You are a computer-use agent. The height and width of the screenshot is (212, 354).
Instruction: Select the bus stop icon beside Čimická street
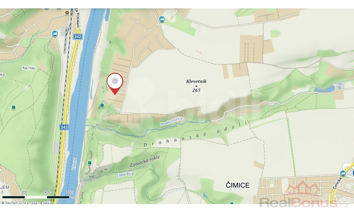pyautogui.click(x=343, y=173)
